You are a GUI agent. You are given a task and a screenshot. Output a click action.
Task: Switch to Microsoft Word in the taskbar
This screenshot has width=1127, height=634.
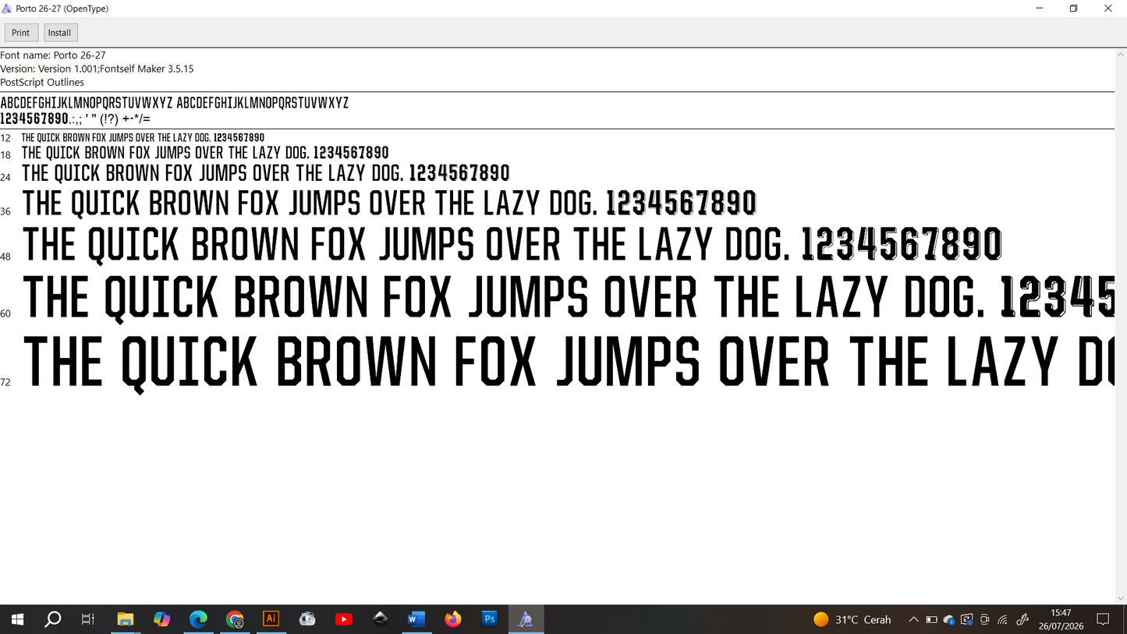coord(416,619)
